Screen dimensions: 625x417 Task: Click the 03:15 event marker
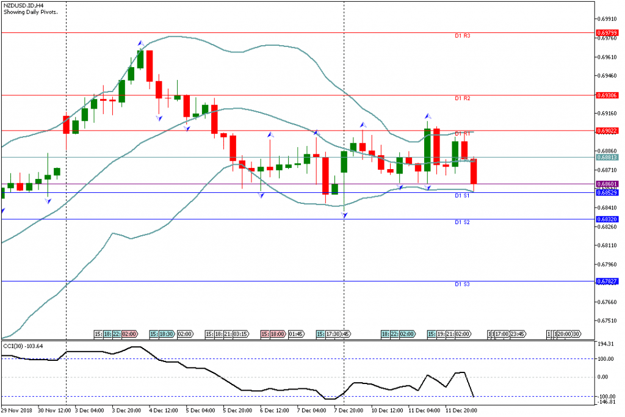click(x=241, y=334)
